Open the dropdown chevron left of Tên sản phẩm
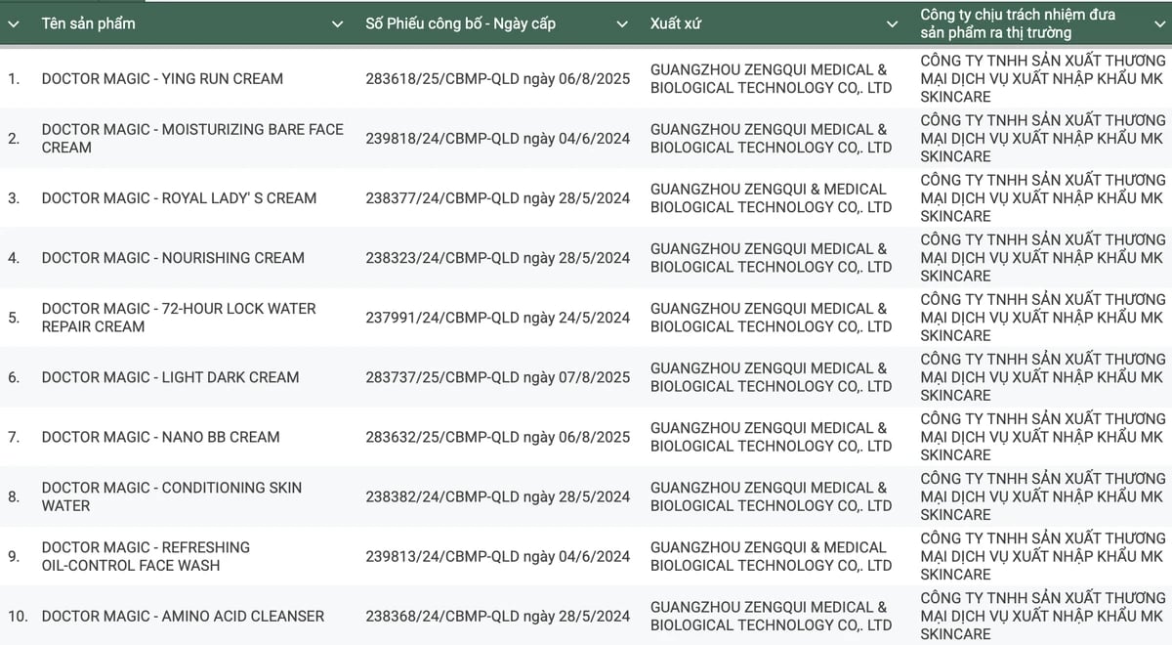 [14, 23]
